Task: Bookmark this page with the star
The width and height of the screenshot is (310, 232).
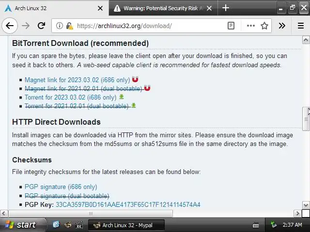Action: point(264,26)
